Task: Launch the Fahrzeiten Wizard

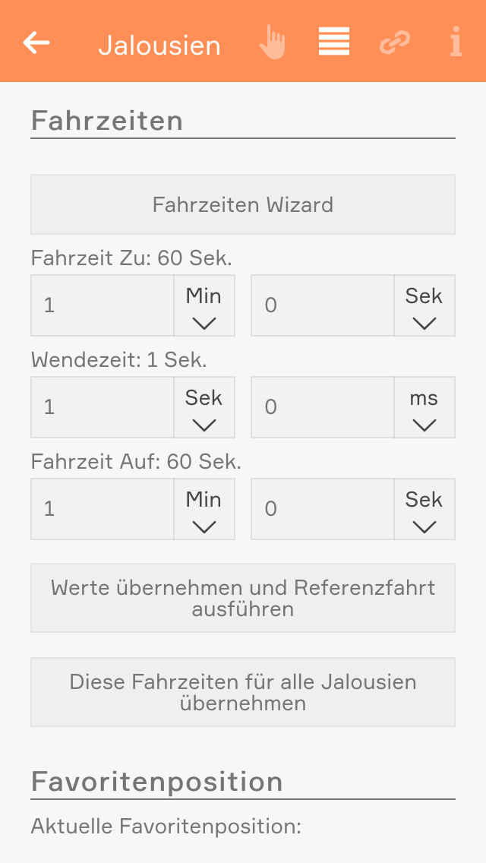Action: point(243,205)
